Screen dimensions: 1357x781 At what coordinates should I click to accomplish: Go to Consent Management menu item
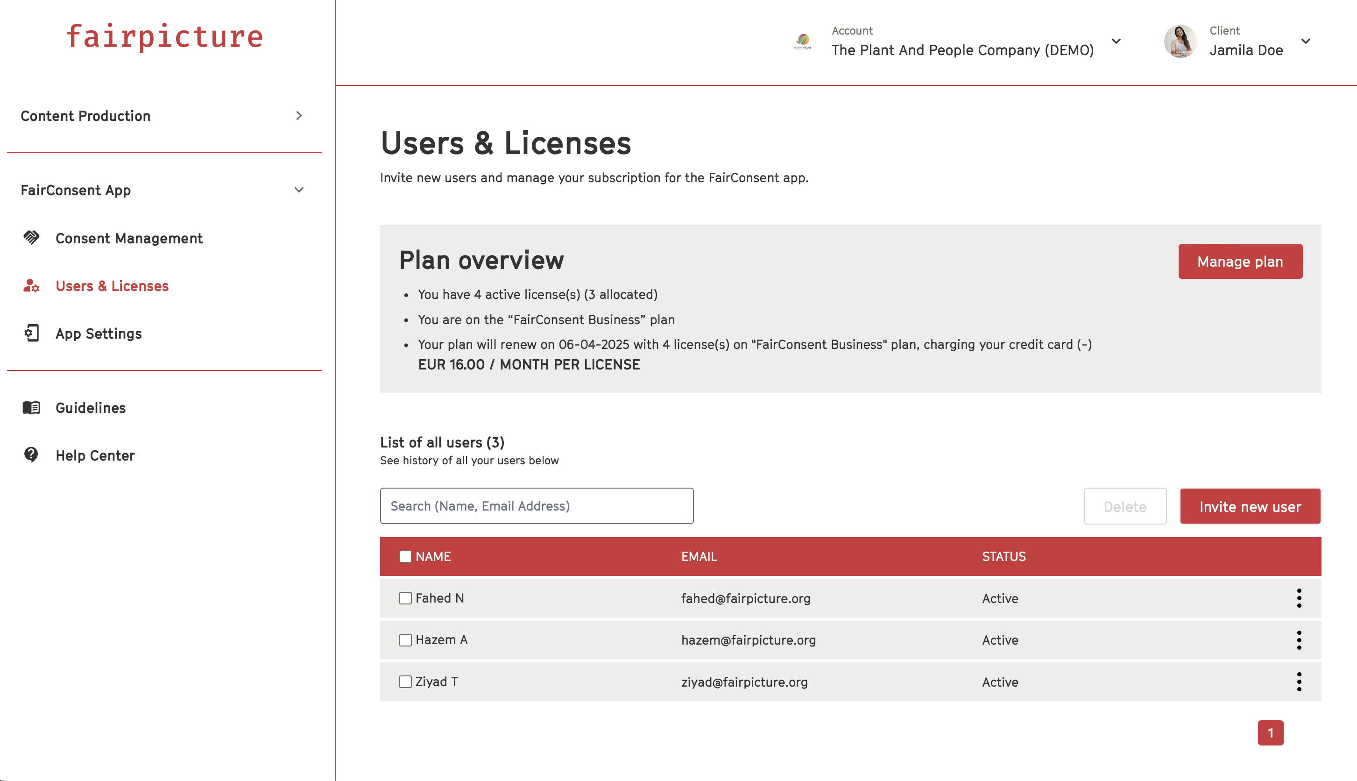(x=129, y=238)
